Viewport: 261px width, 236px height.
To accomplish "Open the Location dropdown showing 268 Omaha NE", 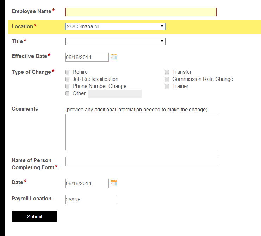I will point(115,26).
